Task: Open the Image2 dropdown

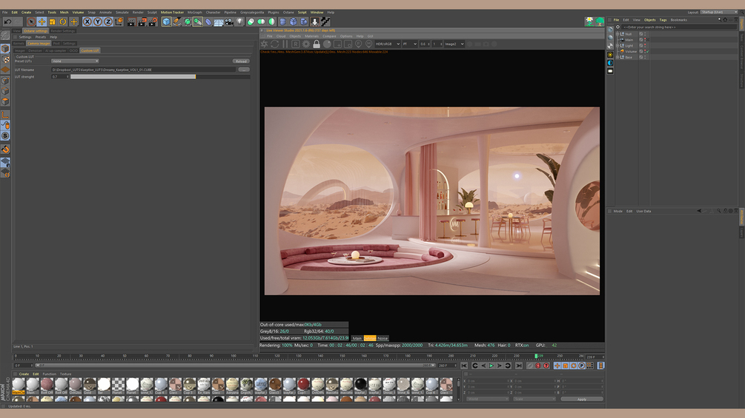Action: point(454,44)
